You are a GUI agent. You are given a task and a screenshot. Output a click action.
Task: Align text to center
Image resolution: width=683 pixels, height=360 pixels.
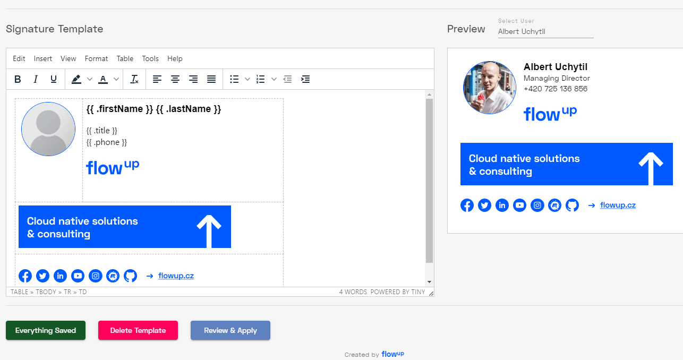point(175,79)
